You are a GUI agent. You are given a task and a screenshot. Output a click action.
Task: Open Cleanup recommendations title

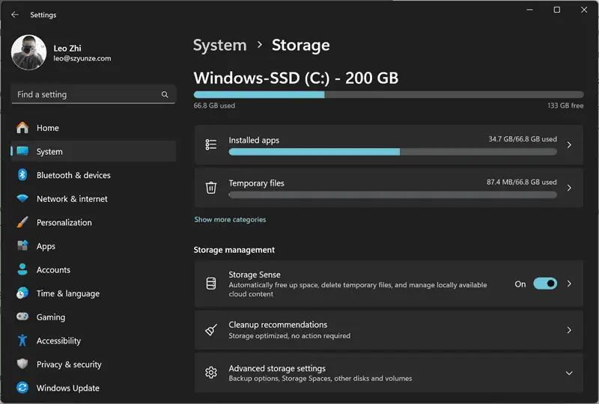278,325
